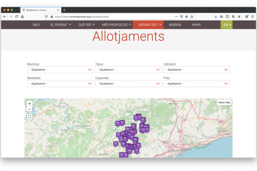257x171 pixels.
Task: Go to browser home page
Action: 22,17
